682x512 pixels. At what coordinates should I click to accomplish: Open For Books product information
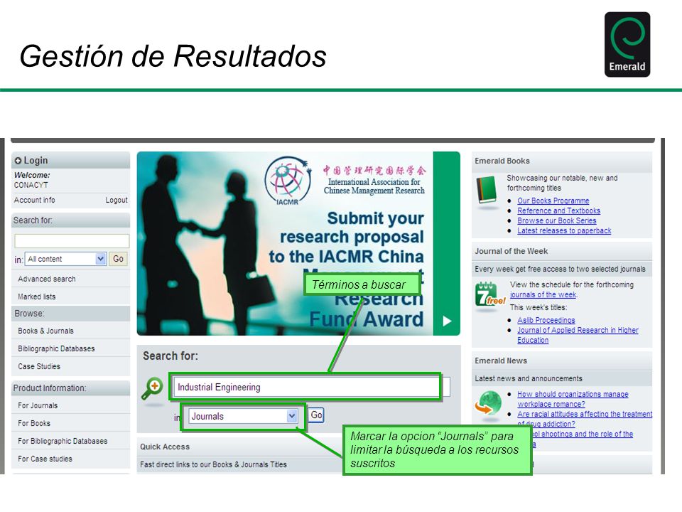[34, 423]
